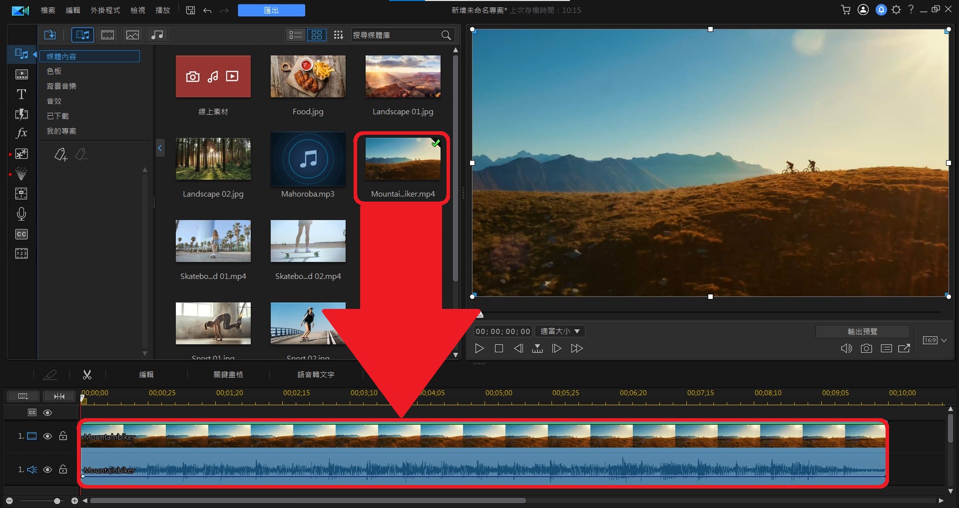
Task: Toggle visibility of audio track 1
Action: coord(47,470)
